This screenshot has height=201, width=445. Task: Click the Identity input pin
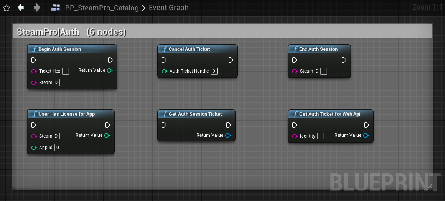coord(295,136)
